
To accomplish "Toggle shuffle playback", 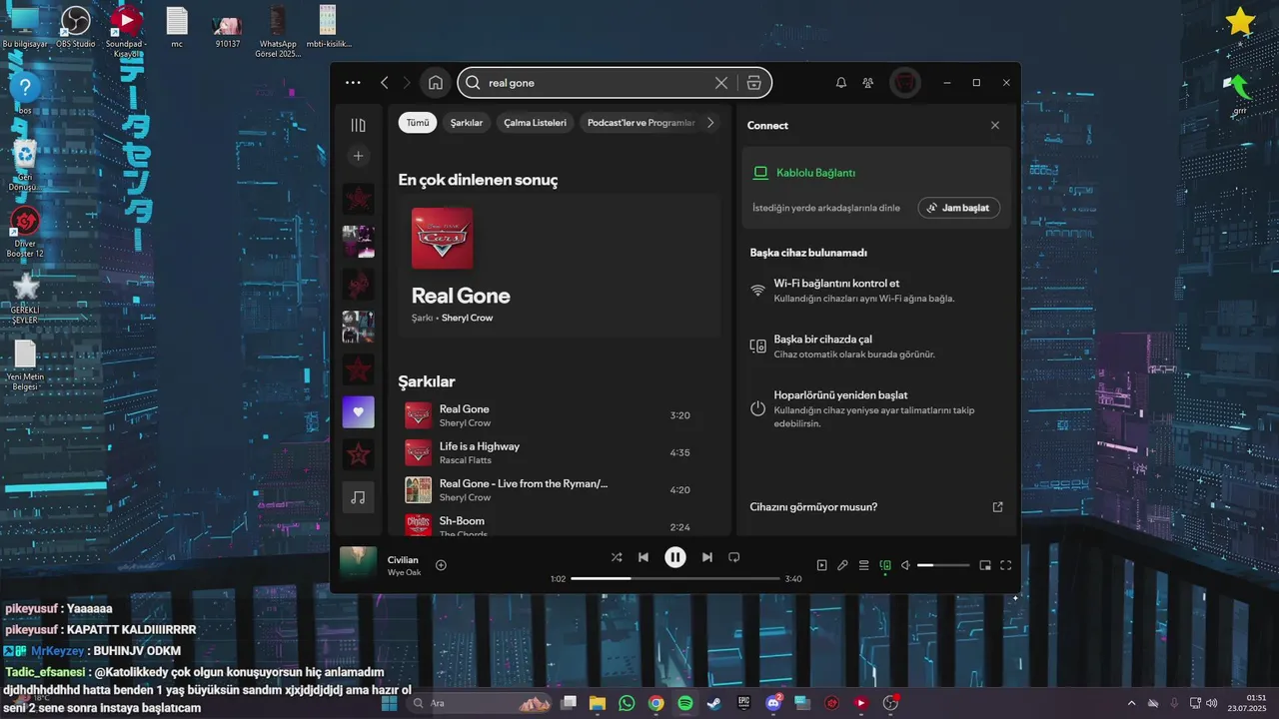I will tap(617, 557).
